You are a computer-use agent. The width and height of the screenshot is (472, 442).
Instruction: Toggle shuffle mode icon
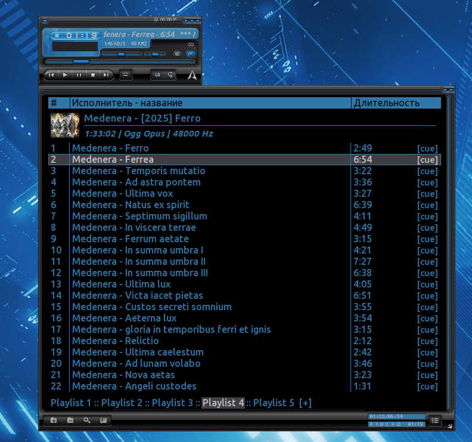click(x=158, y=75)
